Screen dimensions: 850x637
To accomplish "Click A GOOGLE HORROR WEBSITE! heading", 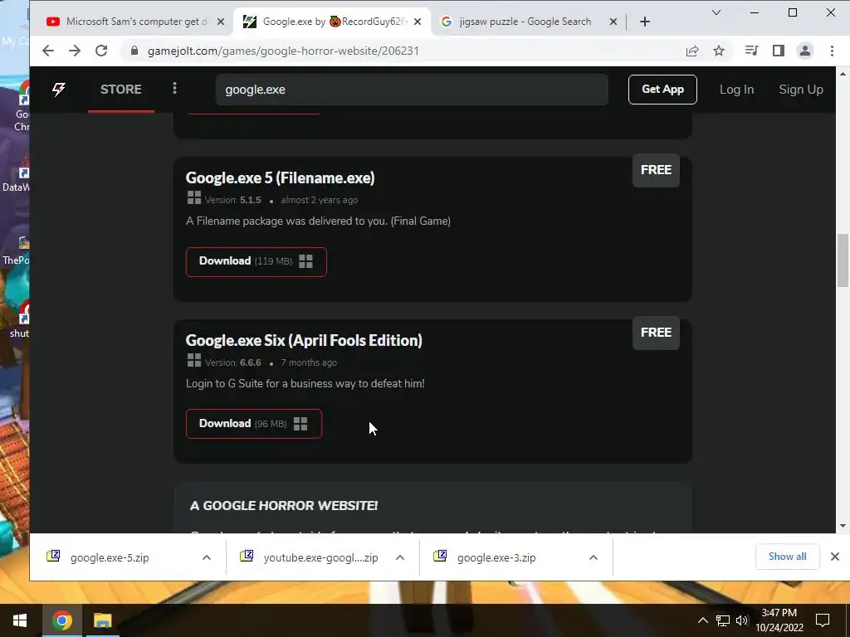I will [284, 505].
